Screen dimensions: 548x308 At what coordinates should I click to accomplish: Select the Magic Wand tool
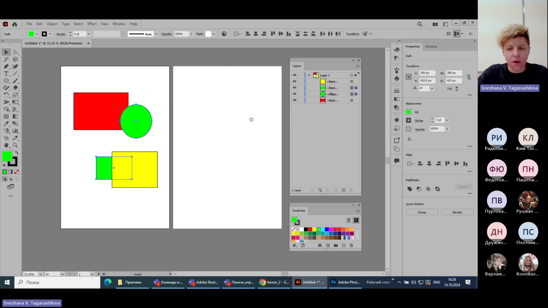(6, 59)
